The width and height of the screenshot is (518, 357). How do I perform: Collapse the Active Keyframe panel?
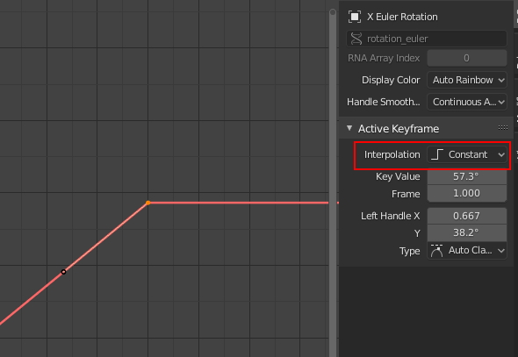[x=349, y=128]
